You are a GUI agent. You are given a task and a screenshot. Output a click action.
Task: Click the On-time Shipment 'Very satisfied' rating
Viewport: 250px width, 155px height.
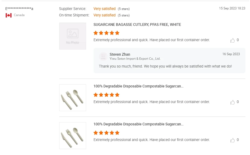(x=104, y=15)
